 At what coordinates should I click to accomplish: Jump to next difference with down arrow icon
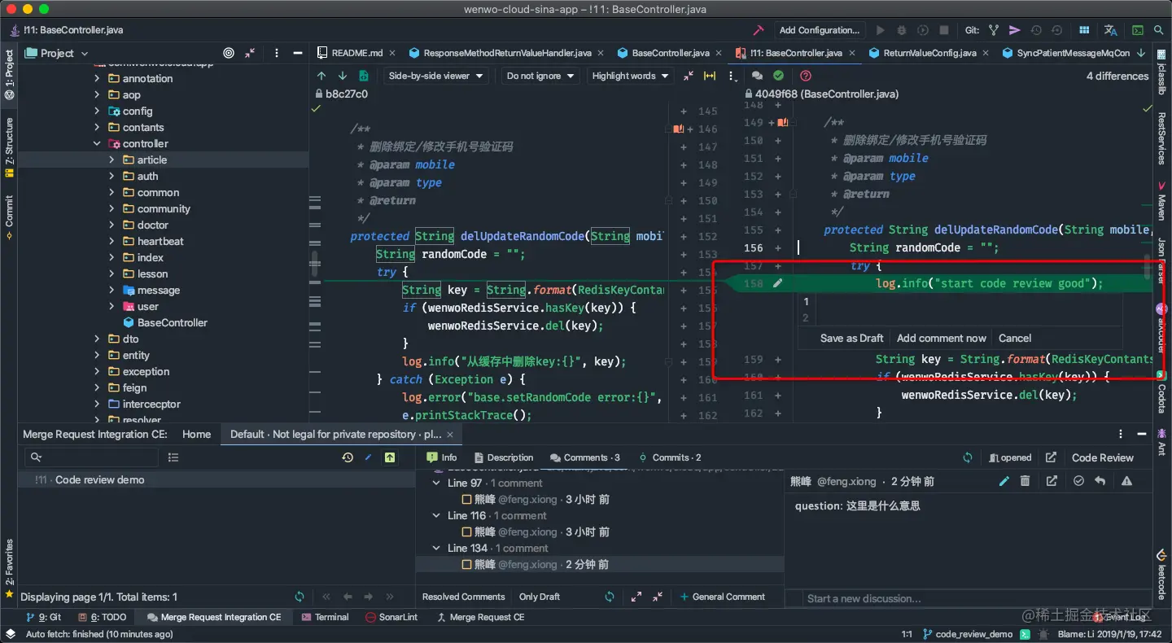pos(341,76)
